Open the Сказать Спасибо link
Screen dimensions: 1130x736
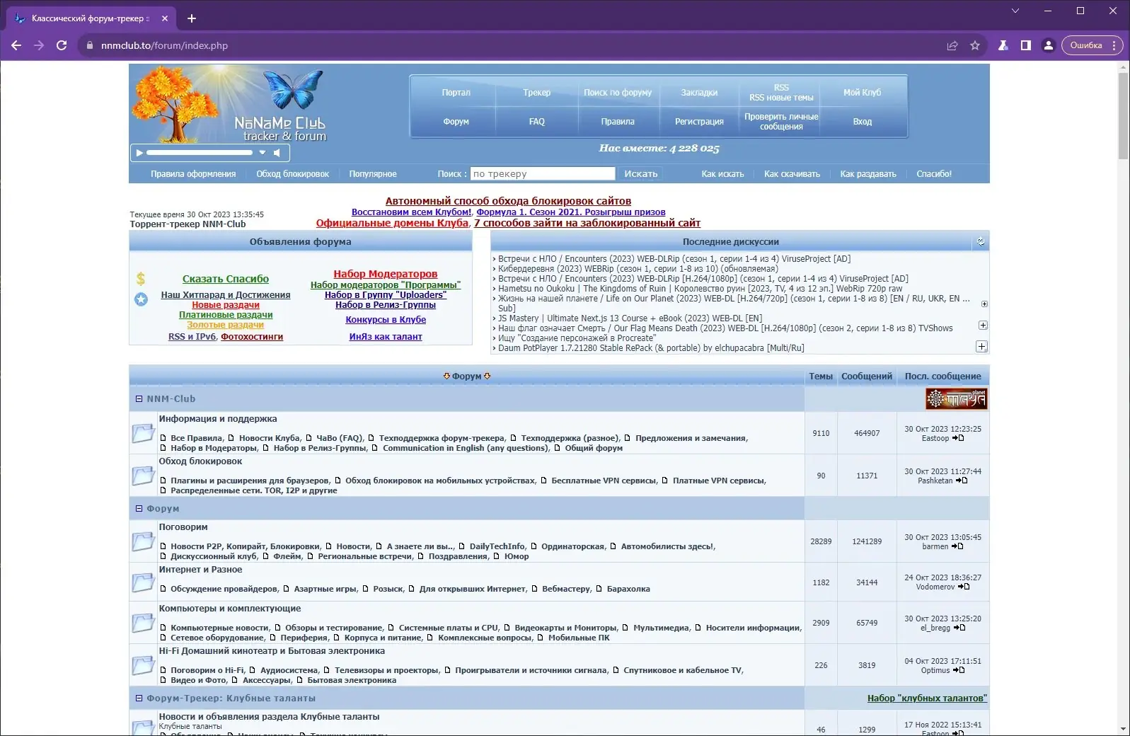tap(226, 279)
